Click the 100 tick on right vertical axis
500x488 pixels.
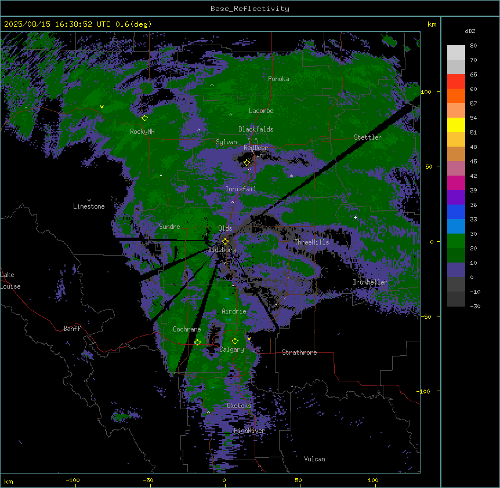point(426,92)
